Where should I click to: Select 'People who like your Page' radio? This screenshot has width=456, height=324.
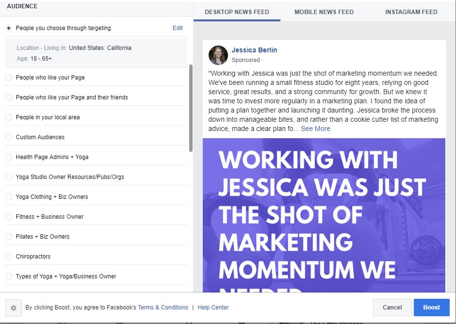coord(9,78)
